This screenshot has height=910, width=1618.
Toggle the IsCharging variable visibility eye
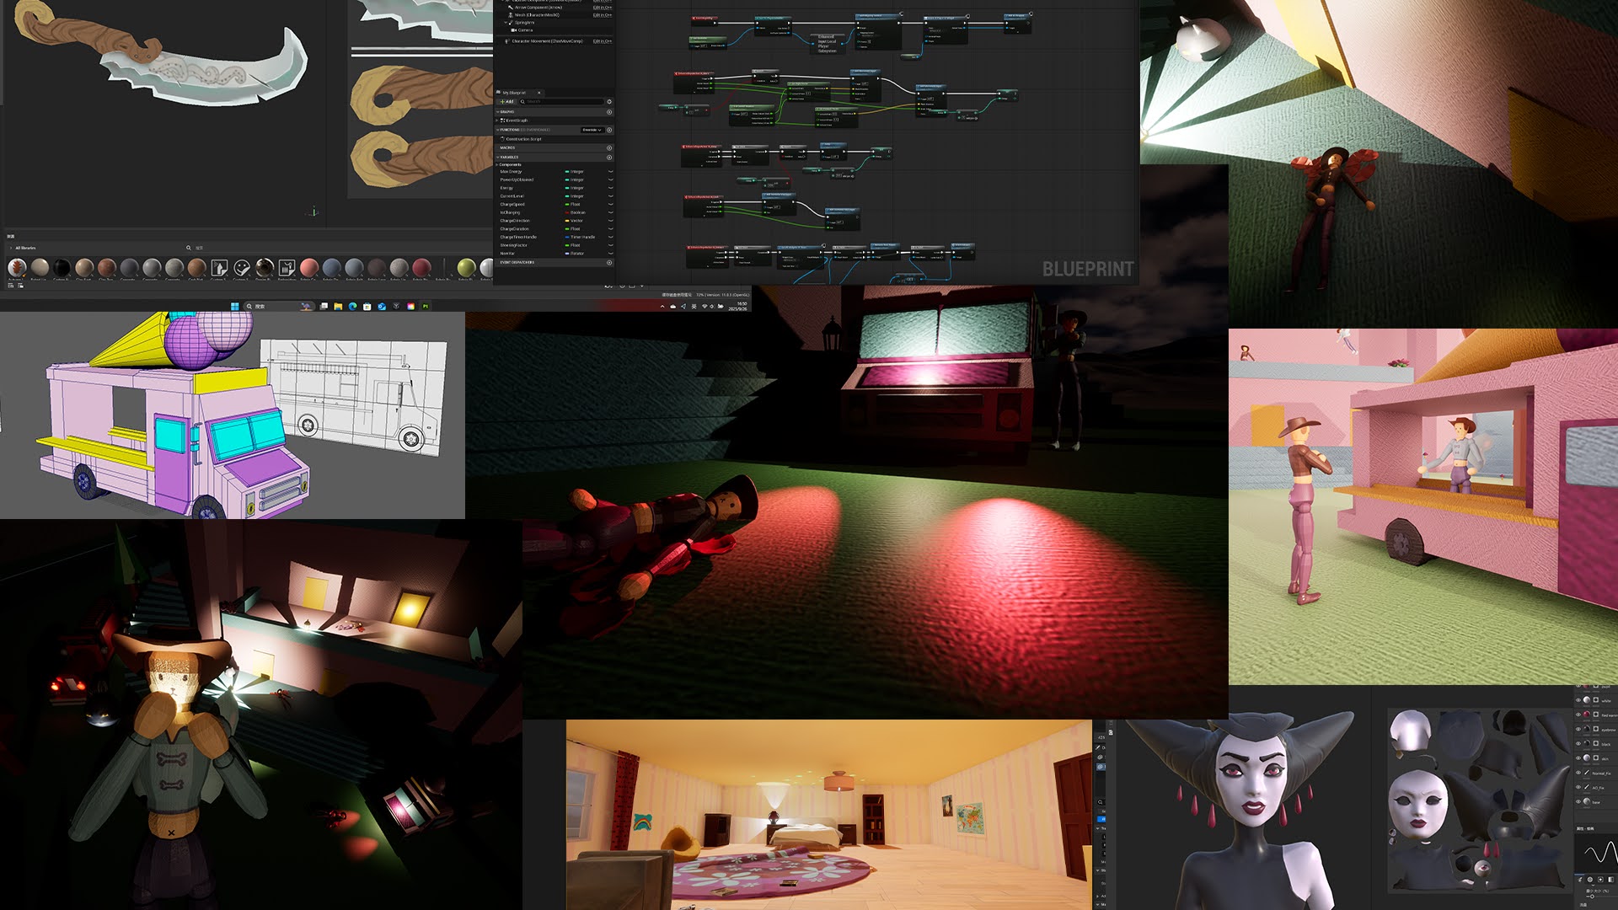610,212
